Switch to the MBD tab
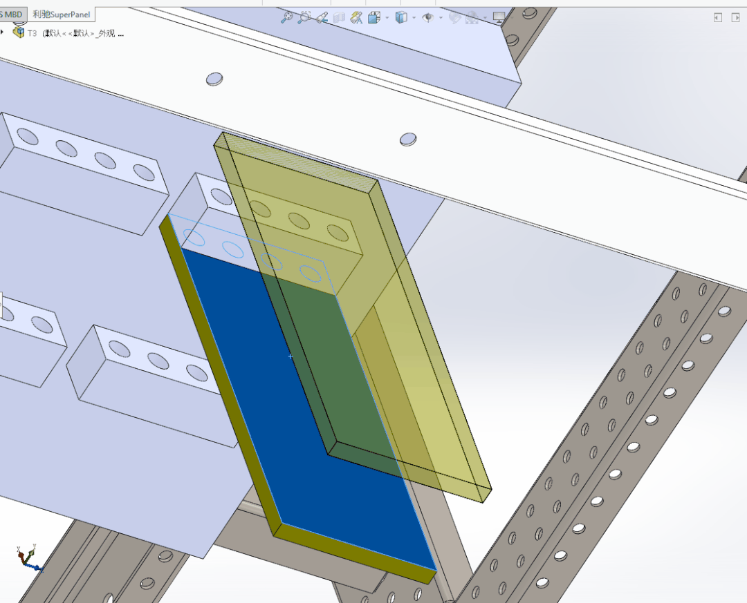The width and height of the screenshot is (747, 603). pos(12,15)
